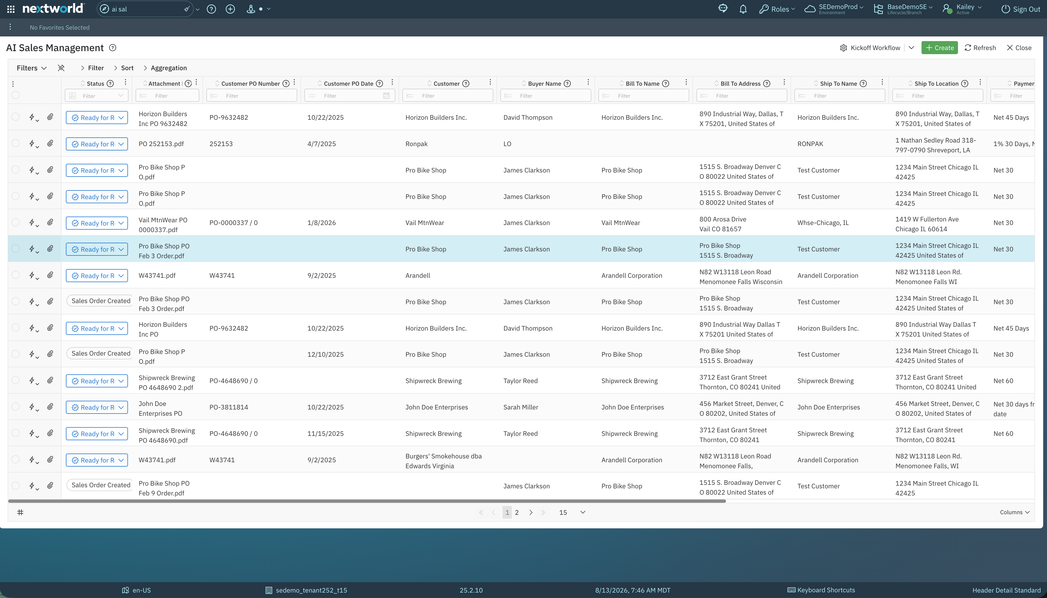Image resolution: width=1047 pixels, height=598 pixels.
Task: Expand the Aggregation section
Action: 165,68
